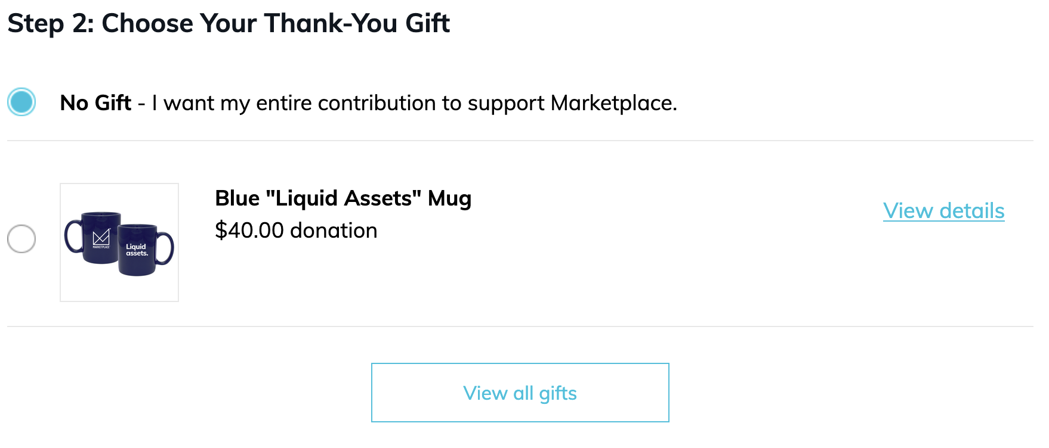Click the word "Mug" in the gift title
Screen dimensions: 1049x448
coord(449,198)
